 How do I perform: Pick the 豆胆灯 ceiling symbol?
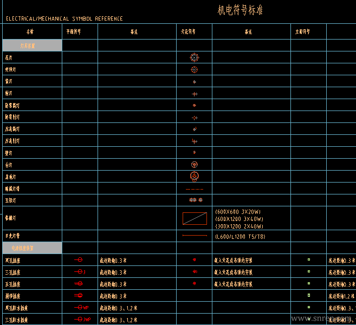[x=196, y=200]
